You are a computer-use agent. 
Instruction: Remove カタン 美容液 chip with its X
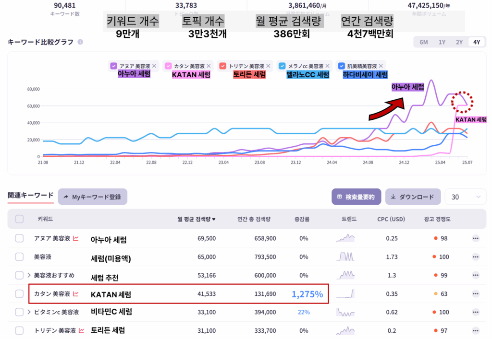(209, 66)
